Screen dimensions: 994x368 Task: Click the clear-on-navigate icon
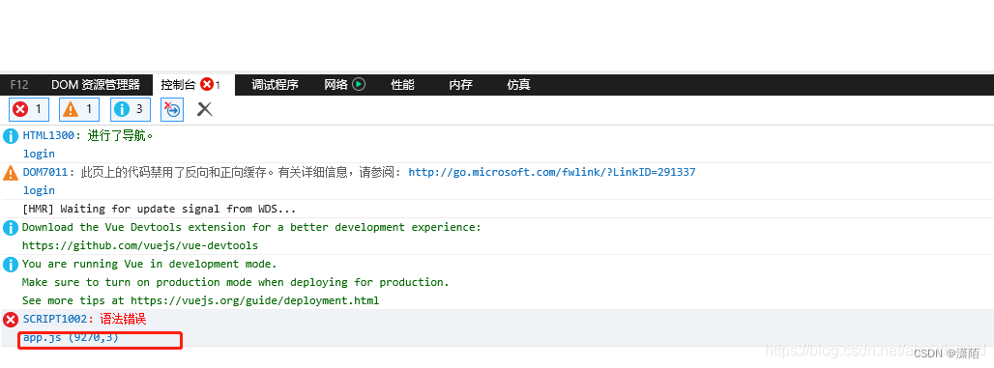tap(172, 109)
